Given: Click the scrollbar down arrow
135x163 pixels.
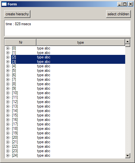Looking at the screenshot, I should click(x=128, y=156).
